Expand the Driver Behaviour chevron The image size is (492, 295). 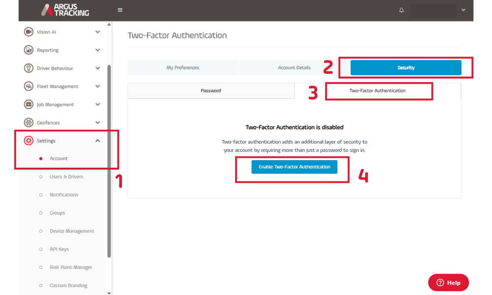(97, 68)
